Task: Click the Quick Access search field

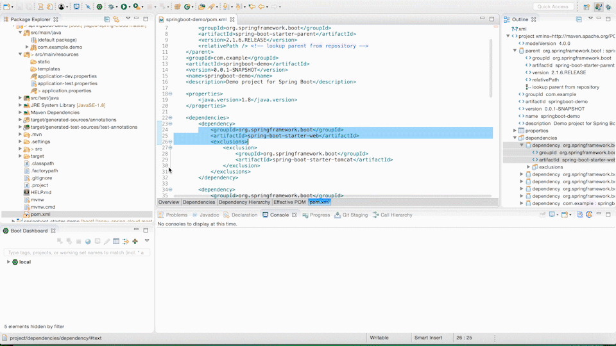Action: (x=552, y=6)
